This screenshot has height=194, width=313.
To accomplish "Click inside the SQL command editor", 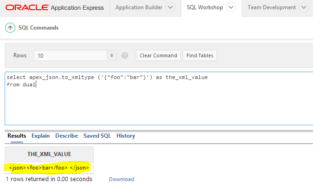I will [x=158, y=102].
